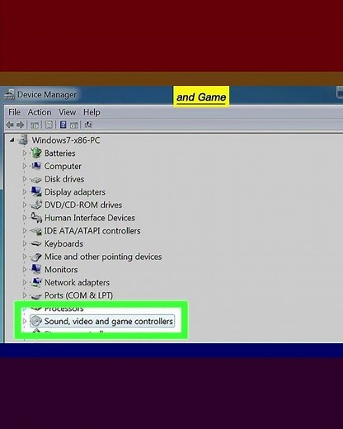
Task: Expand Mice and other pointing devices
Action: coord(25,257)
